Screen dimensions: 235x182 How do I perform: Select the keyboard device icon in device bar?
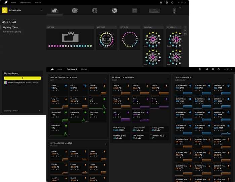154,11
